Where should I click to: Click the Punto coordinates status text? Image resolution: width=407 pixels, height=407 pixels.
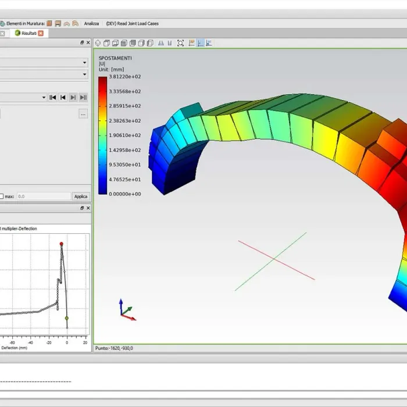click(x=114, y=348)
